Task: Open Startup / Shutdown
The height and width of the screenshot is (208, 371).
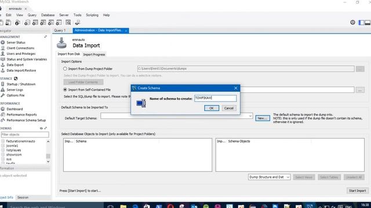Action: tap(21, 84)
